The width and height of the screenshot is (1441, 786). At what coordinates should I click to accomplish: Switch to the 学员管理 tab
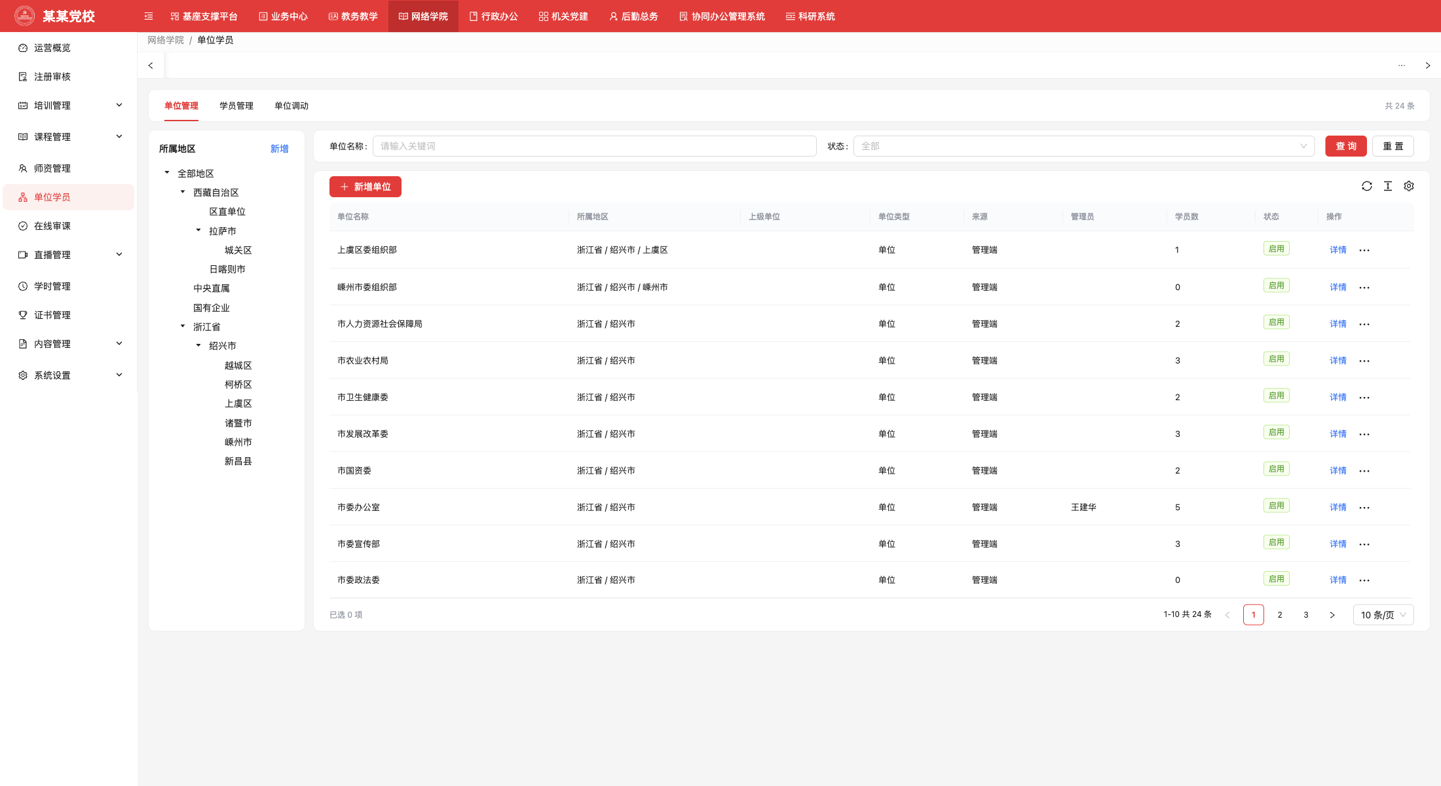coord(236,106)
